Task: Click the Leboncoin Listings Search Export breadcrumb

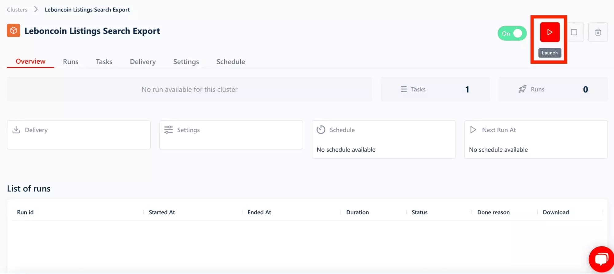Action: click(x=87, y=10)
